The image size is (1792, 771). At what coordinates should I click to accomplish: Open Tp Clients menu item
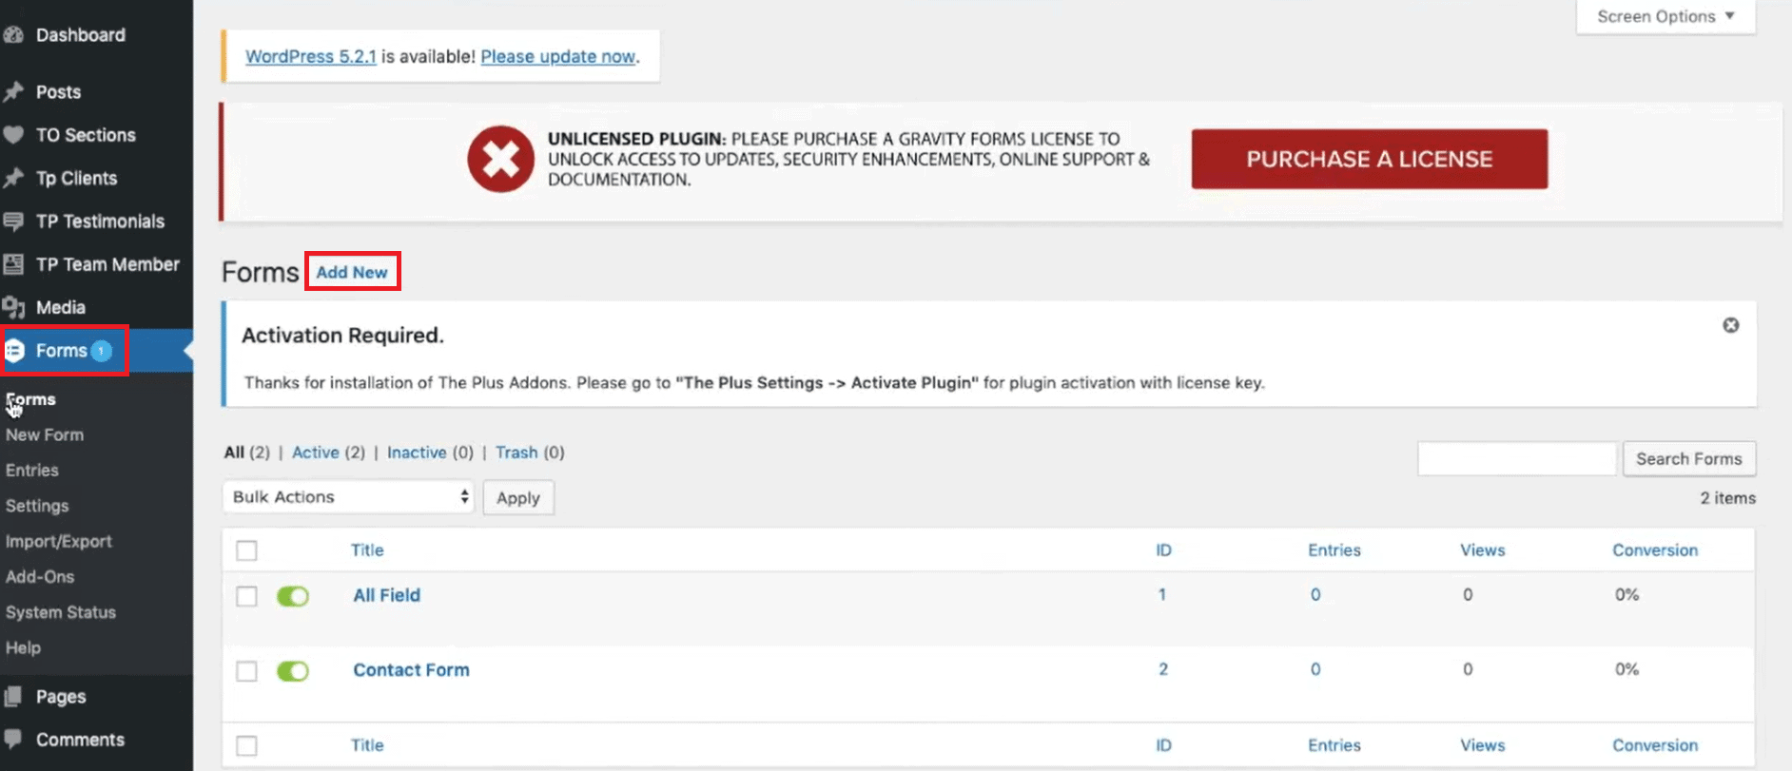point(76,178)
